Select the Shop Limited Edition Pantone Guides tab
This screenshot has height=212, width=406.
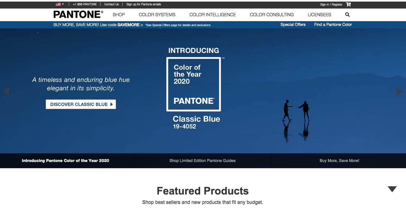point(202,161)
